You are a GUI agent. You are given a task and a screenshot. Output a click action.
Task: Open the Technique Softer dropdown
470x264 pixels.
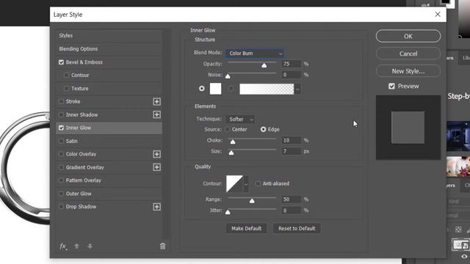240,119
